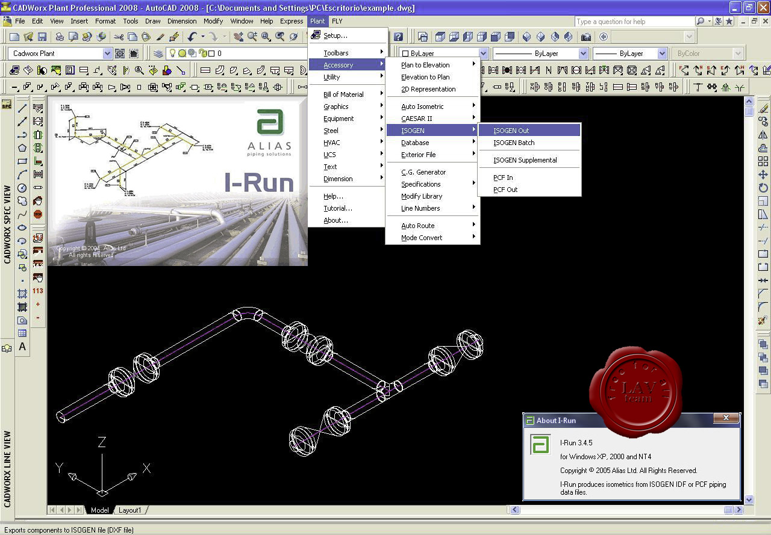Image resolution: width=771 pixels, height=535 pixels.
Task: Click the red 113 line number icon
Action: click(x=38, y=291)
